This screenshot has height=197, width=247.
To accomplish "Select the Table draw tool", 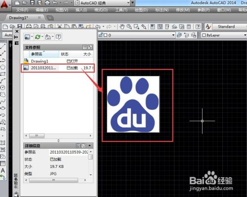I will pos(3,164).
